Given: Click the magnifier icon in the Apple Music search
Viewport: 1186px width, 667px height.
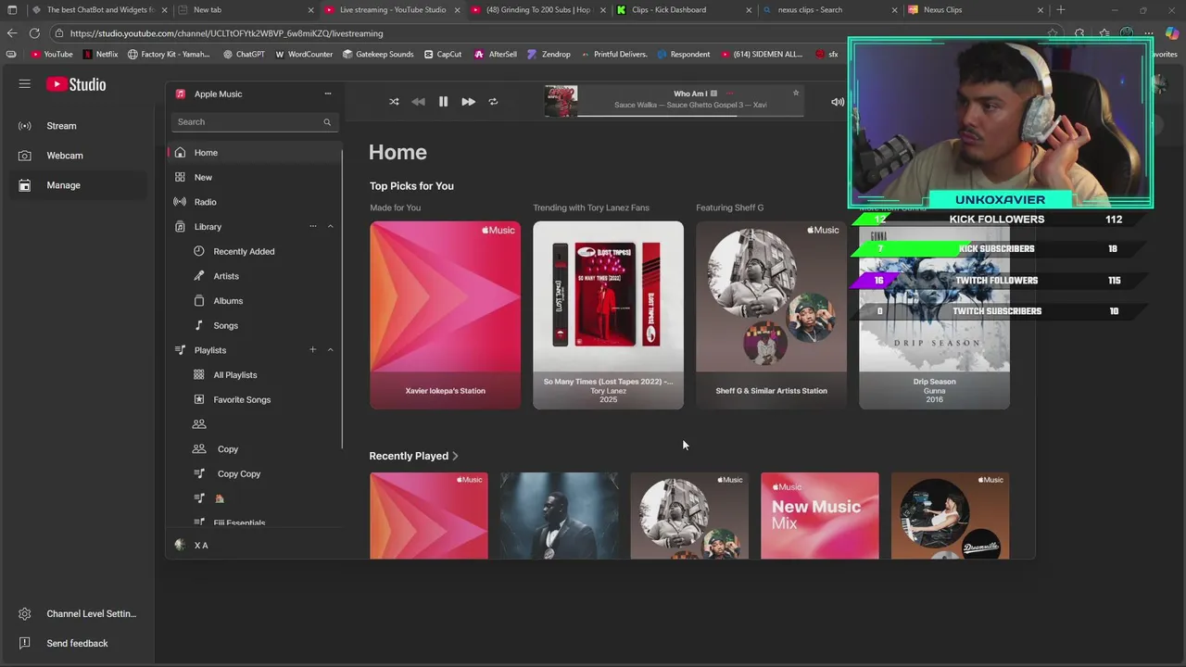Looking at the screenshot, I should click(327, 122).
